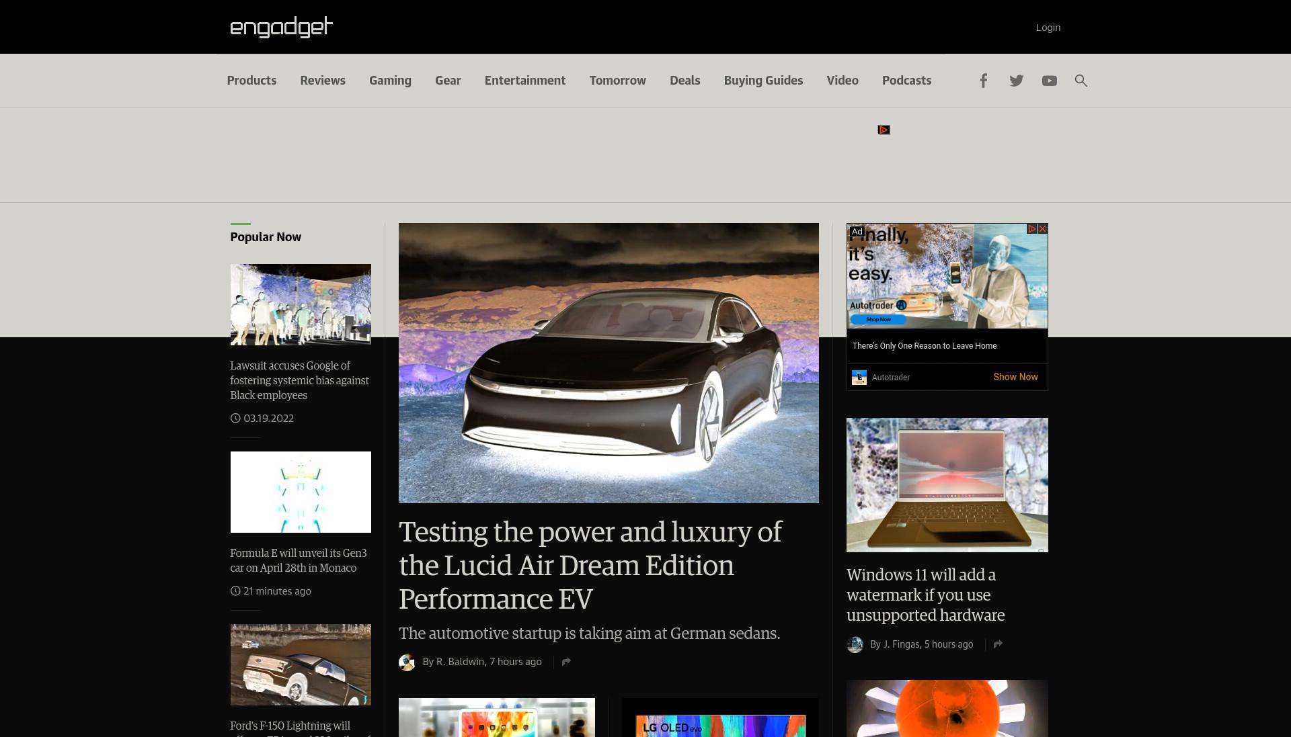Click the "21 minutes ago" timestamp
The image size is (1291, 737).
(x=277, y=591)
